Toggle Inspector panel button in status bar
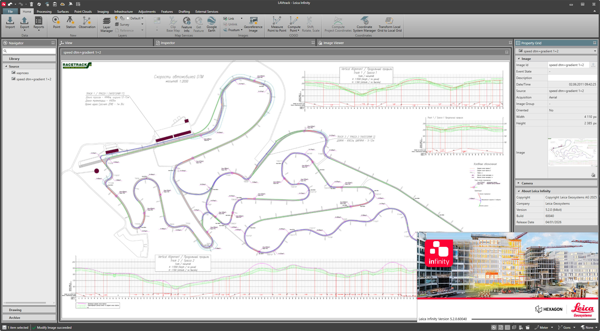 501,327
